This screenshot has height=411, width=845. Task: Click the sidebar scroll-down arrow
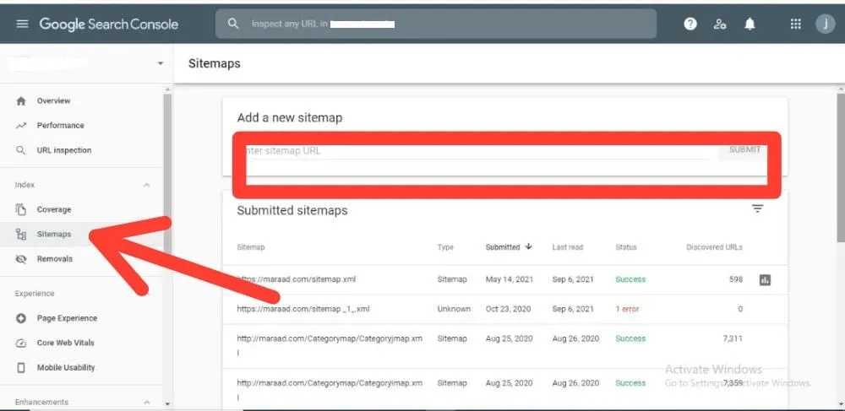167,403
